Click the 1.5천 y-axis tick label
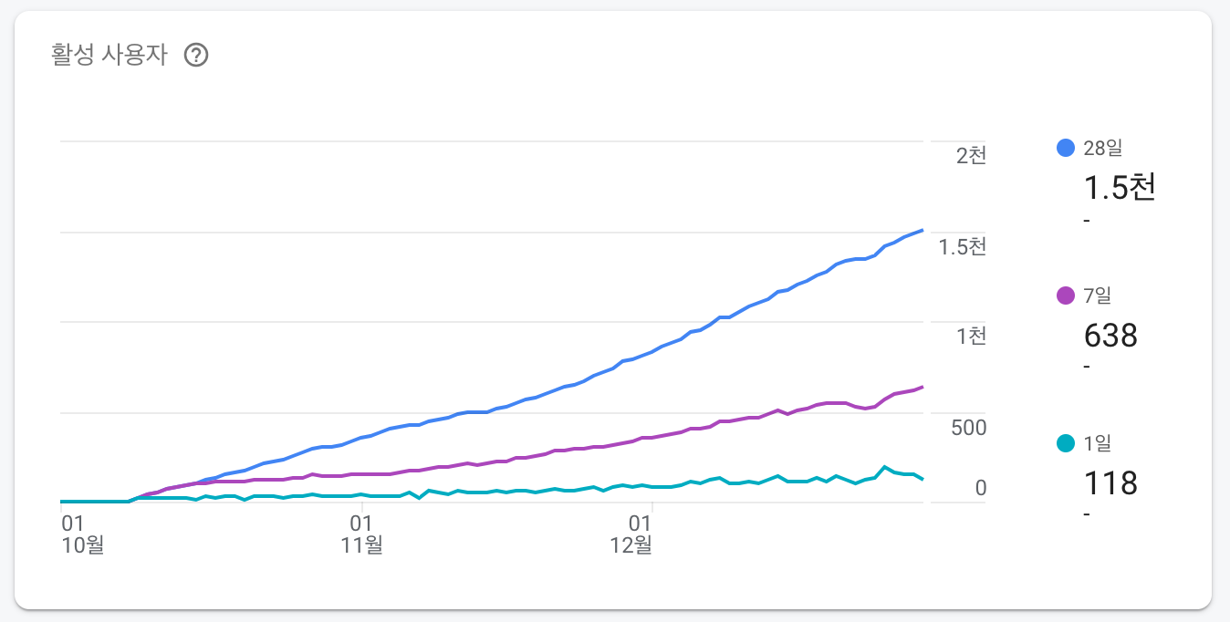 pos(962,246)
